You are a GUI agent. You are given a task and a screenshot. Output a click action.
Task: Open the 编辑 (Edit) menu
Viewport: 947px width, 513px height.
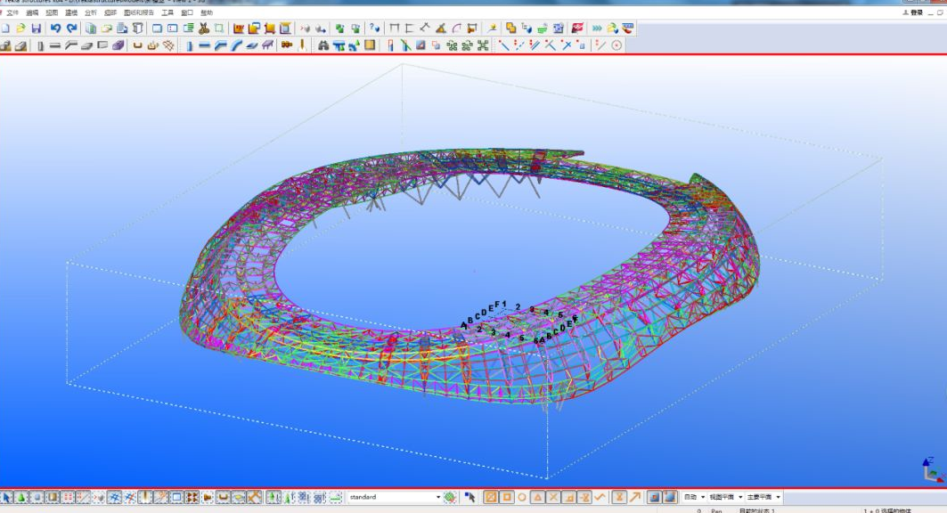pyautogui.click(x=32, y=12)
